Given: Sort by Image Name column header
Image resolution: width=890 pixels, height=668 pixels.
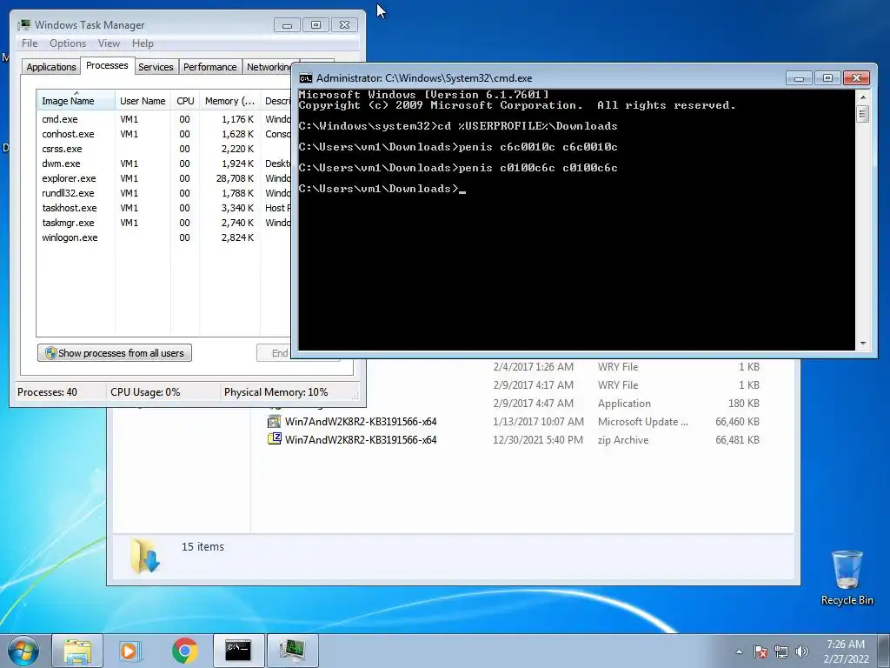Looking at the screenshot, I should tap(76, 101).
